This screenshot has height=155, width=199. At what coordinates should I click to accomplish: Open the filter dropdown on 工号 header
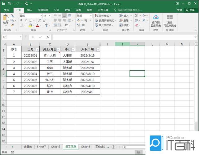[x=38, y=50]
